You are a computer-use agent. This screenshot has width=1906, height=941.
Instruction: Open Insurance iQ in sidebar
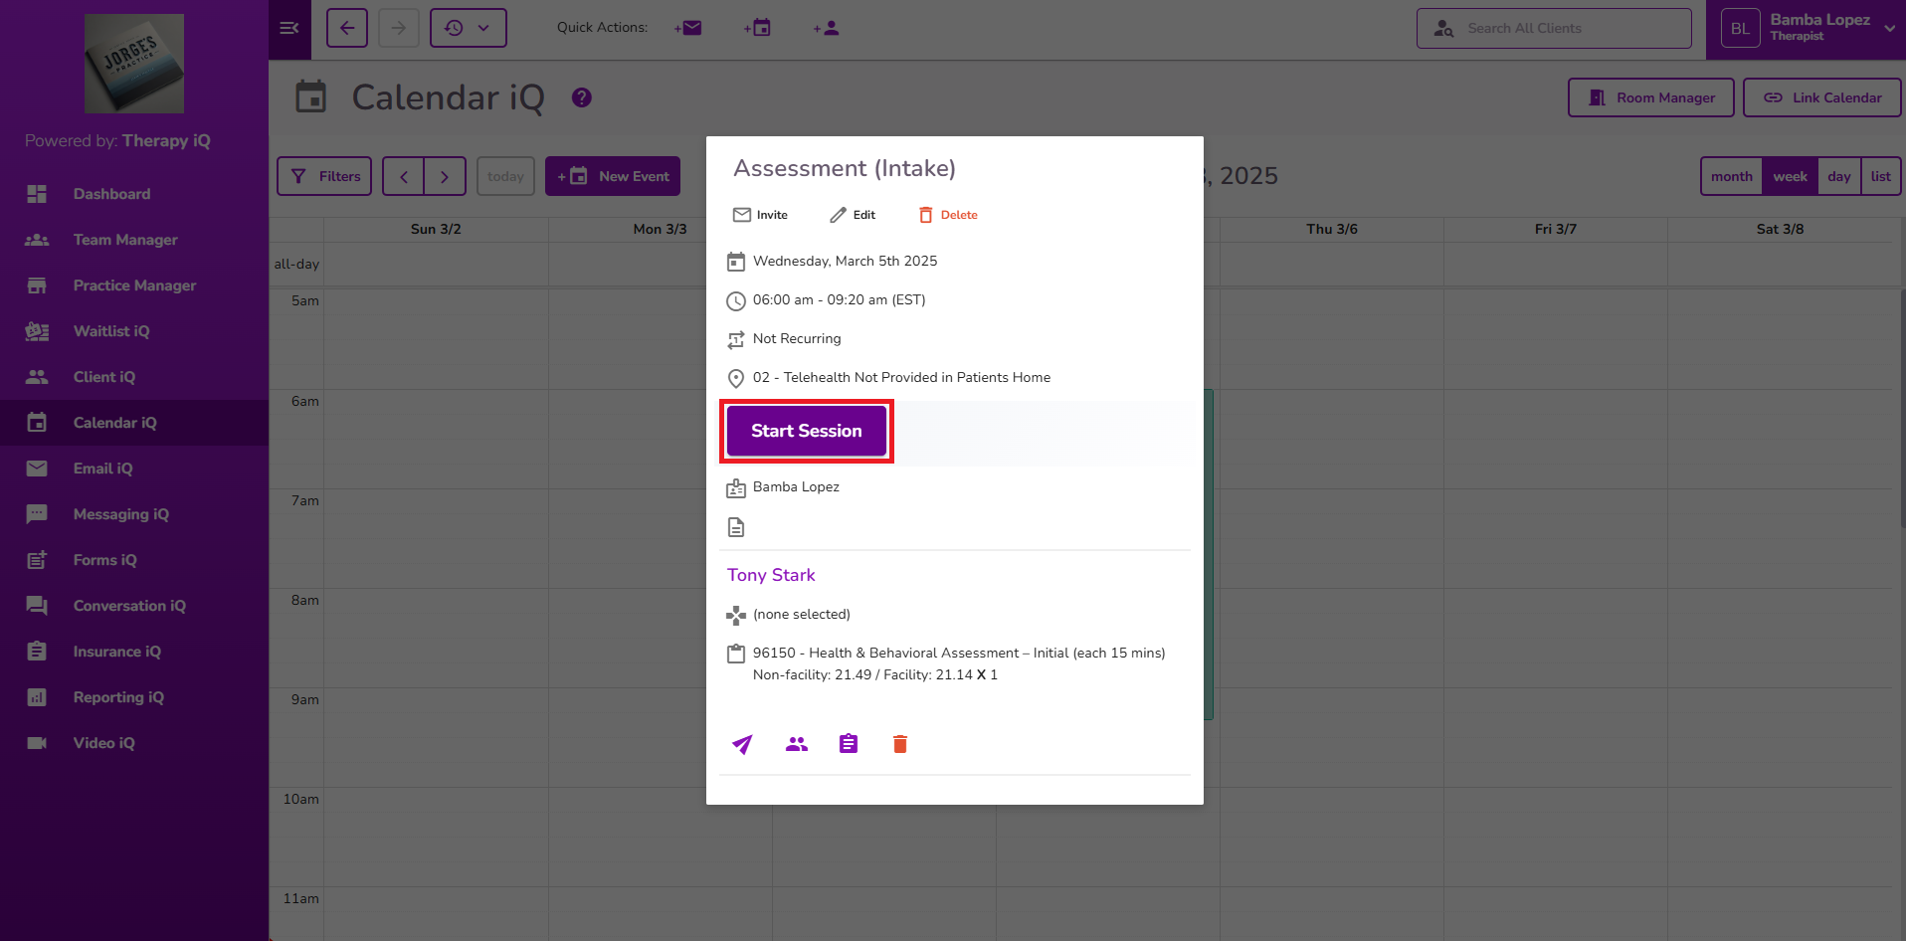pyautogui.click(x=134, y=652)
